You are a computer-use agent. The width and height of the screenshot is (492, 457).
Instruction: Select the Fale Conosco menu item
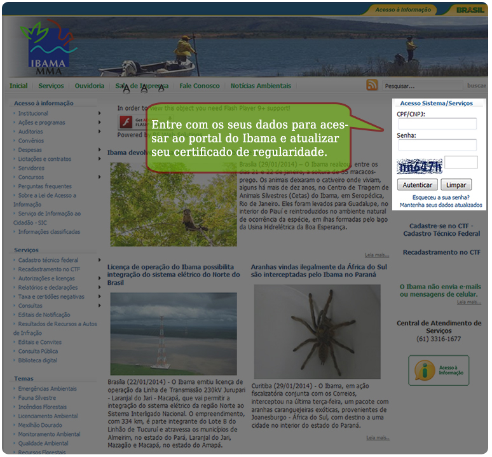(x=199, y=86)
